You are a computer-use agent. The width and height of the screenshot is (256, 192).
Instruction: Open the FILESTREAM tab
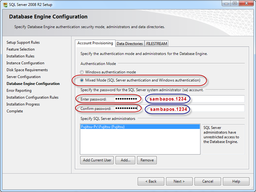click(156, 44)
